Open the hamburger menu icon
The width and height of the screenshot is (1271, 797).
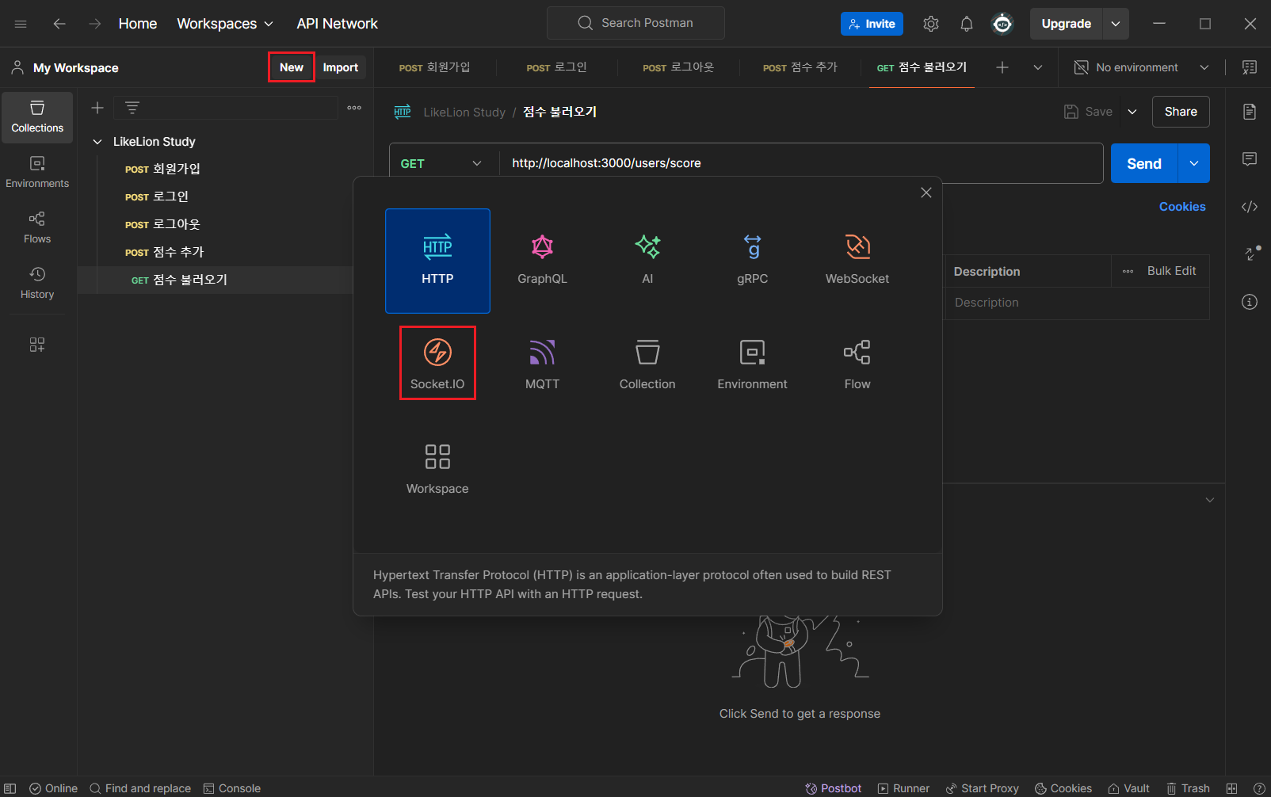[x=21, y=24]
